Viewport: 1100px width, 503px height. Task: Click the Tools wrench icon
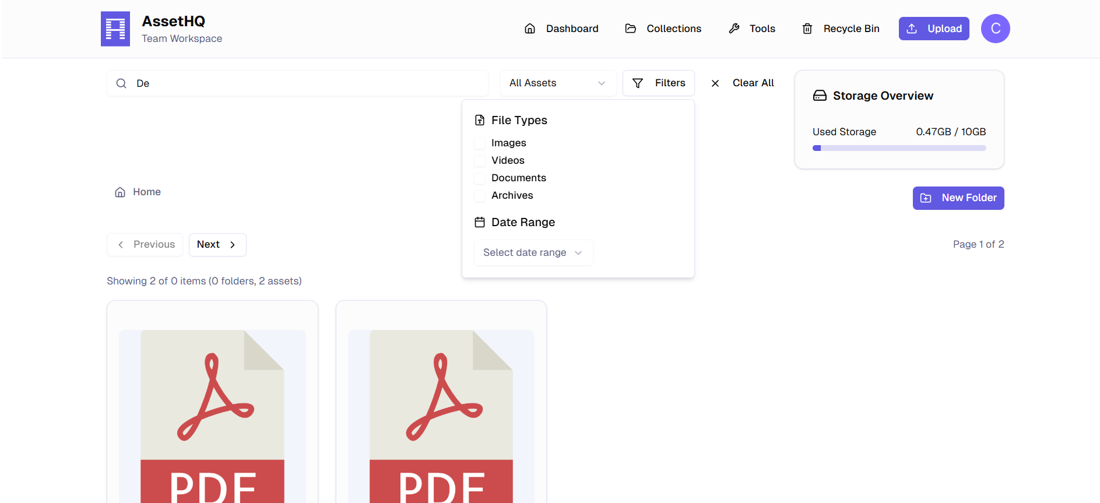tap(734, 29)
